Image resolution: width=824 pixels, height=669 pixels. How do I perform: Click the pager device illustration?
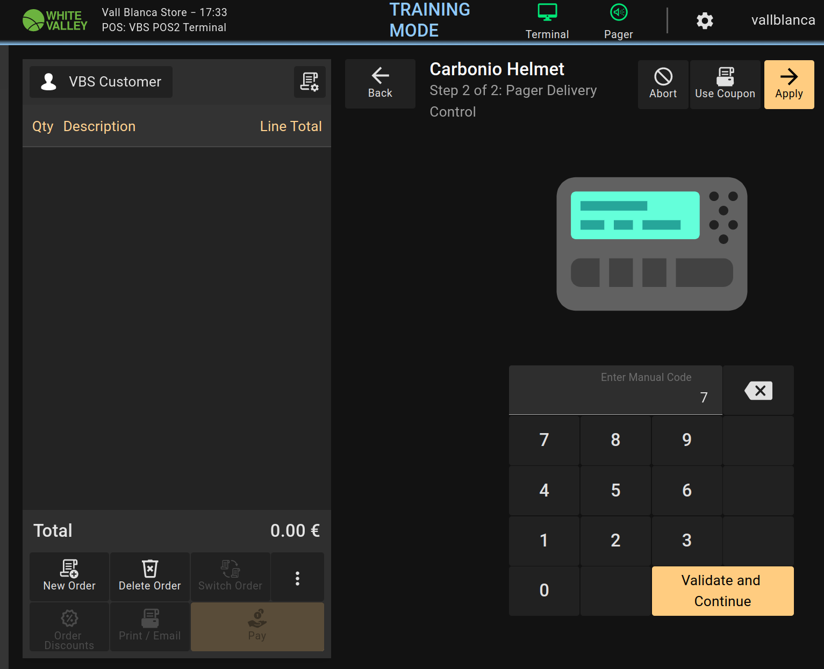point(652,244)
